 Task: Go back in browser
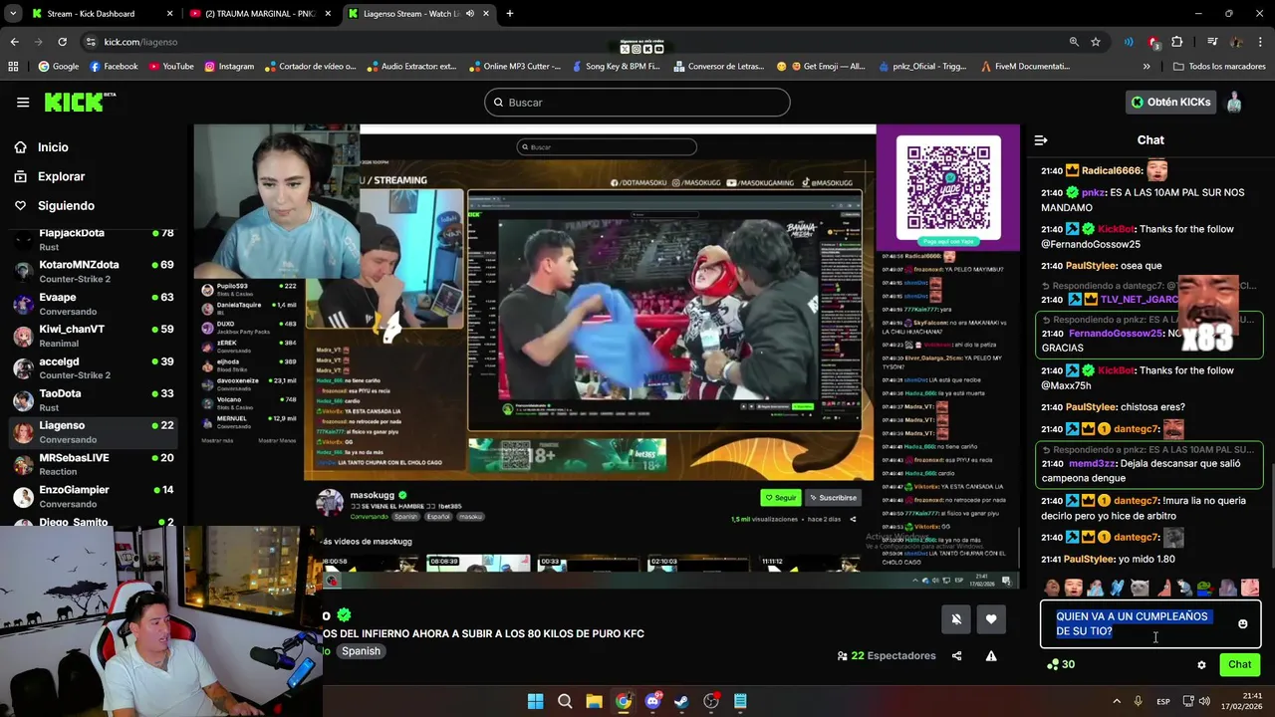click(14, 42)
